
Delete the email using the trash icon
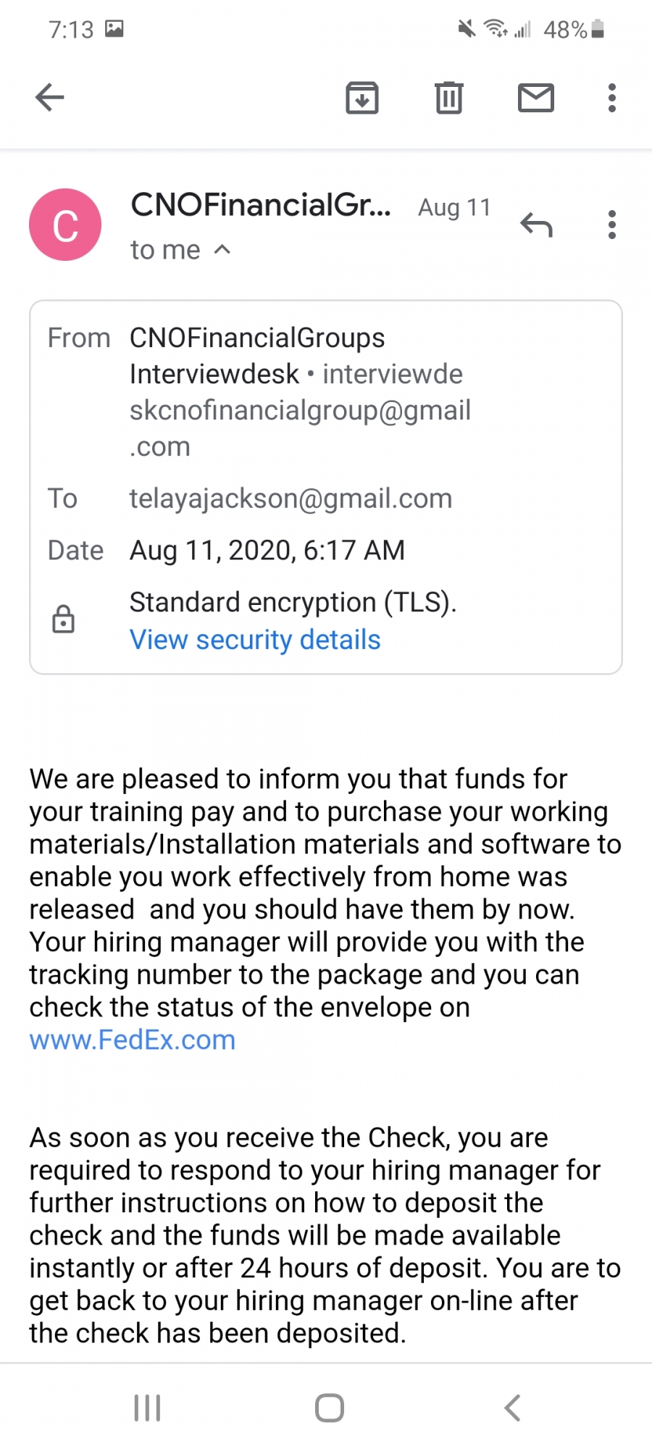[x=449, y=97]
